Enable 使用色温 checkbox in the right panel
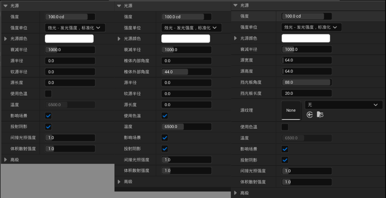386x198 pixels. coord(285,127)
